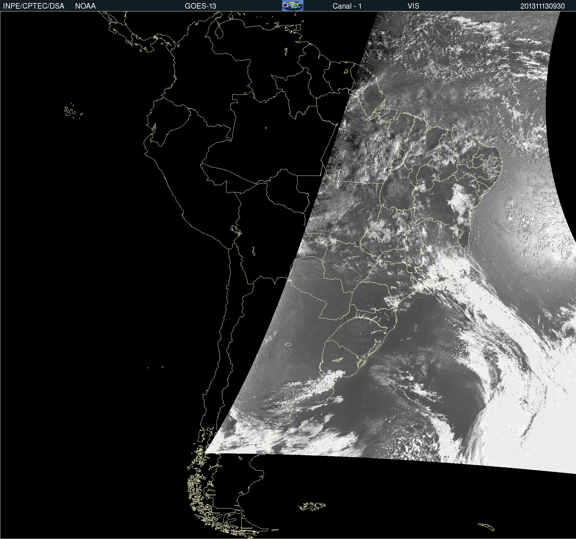Select the INPE/CPTEC/DSA header label
Viewport: 576px width, 539px height.
click(x=34, y=6)
